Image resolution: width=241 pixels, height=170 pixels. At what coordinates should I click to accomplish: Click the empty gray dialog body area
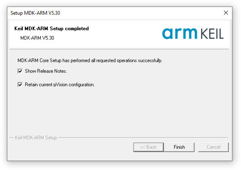[x=119, y=111]
